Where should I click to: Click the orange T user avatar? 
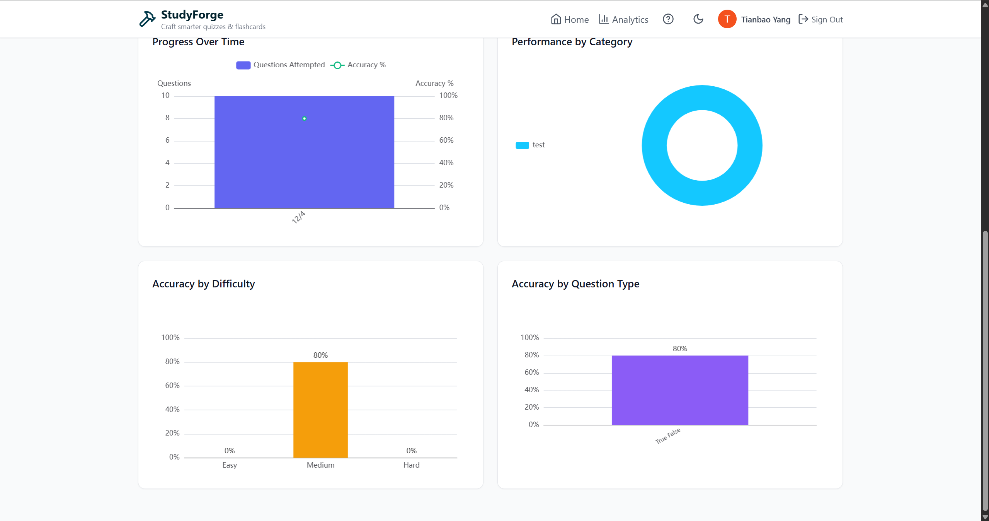727,19
